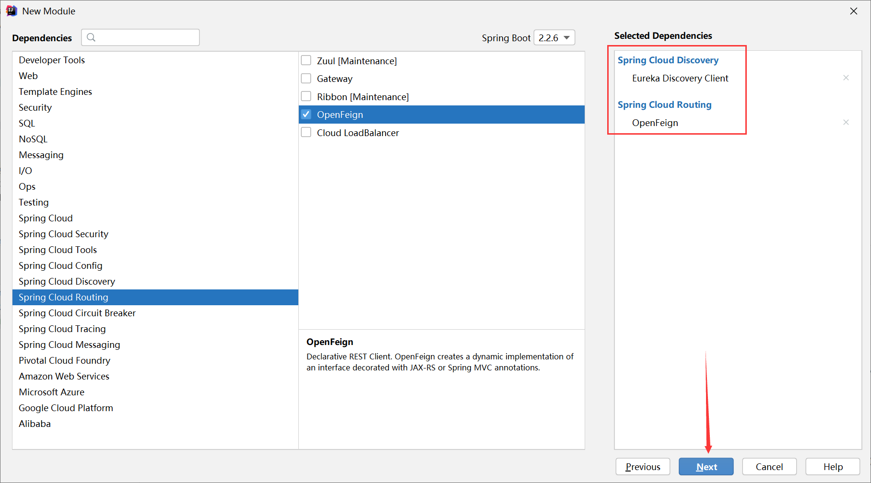Select the Web category
871x483 pixels.
click(155, 76)
